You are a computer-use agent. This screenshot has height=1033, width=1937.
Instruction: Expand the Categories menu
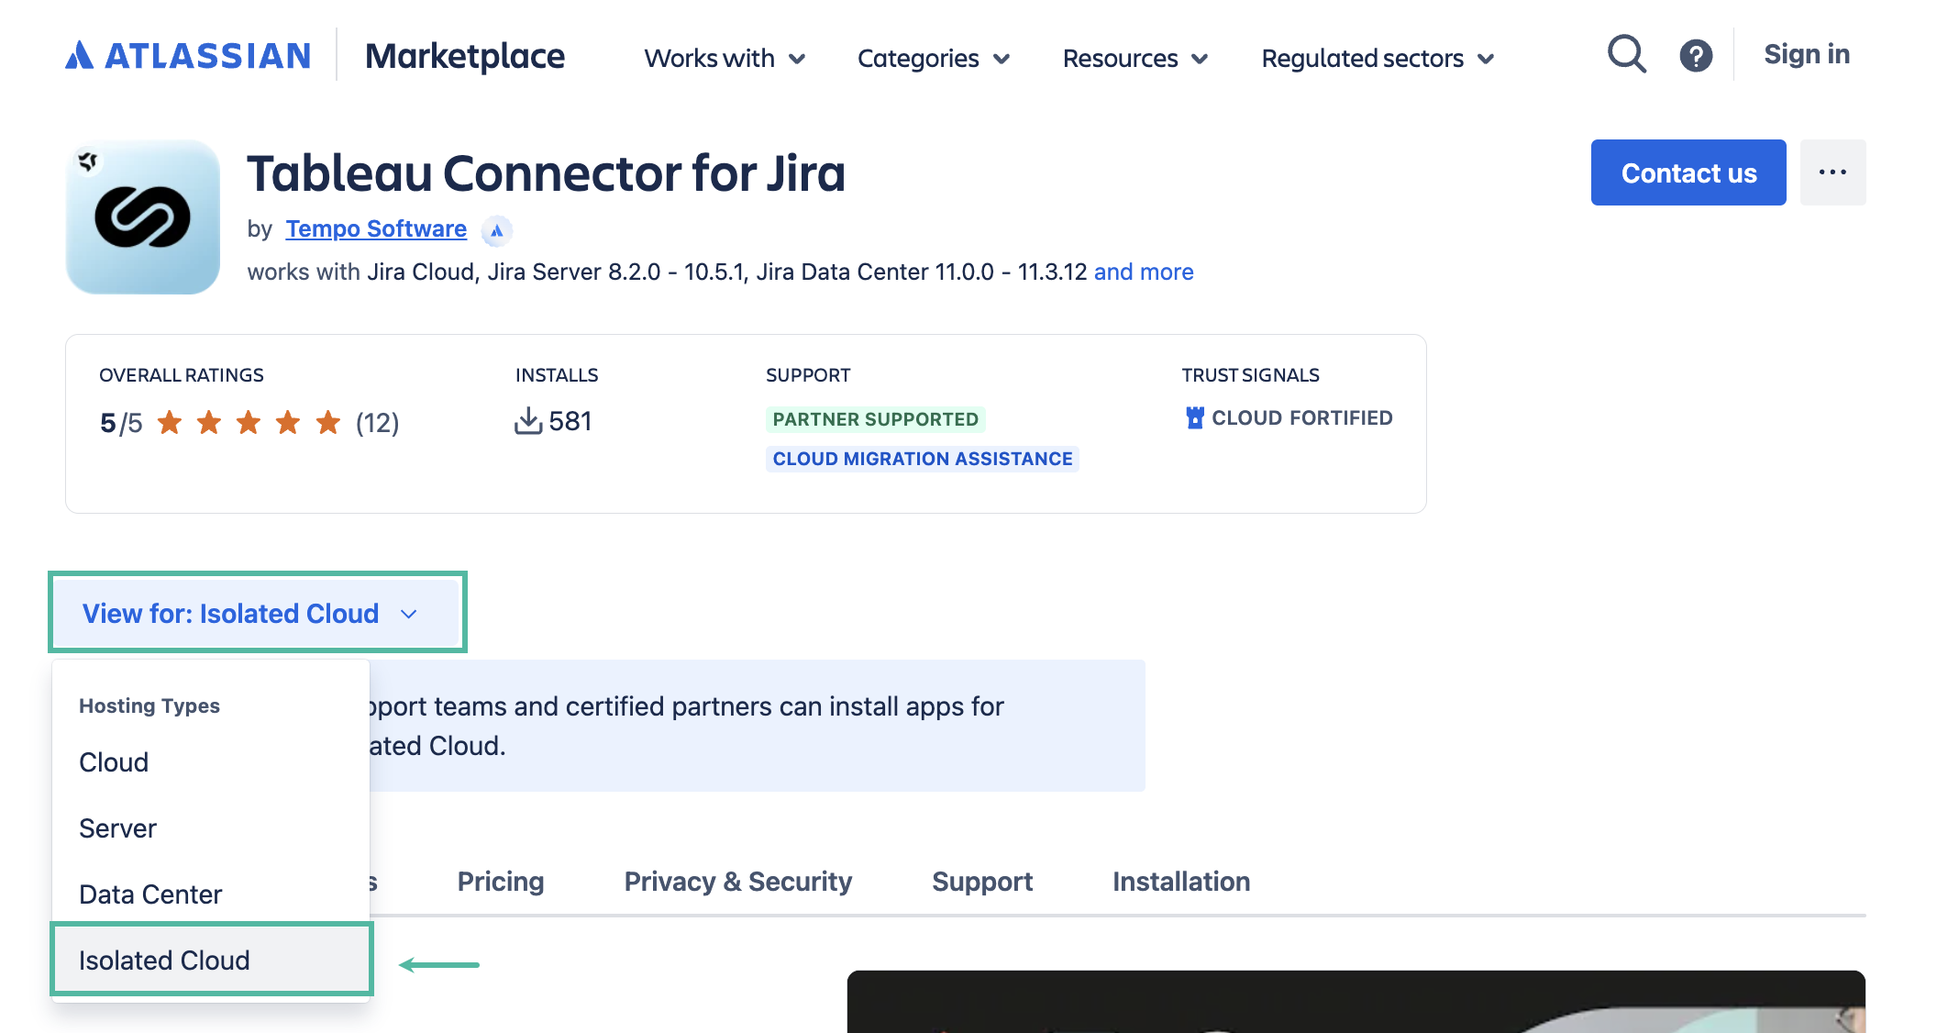934,58
